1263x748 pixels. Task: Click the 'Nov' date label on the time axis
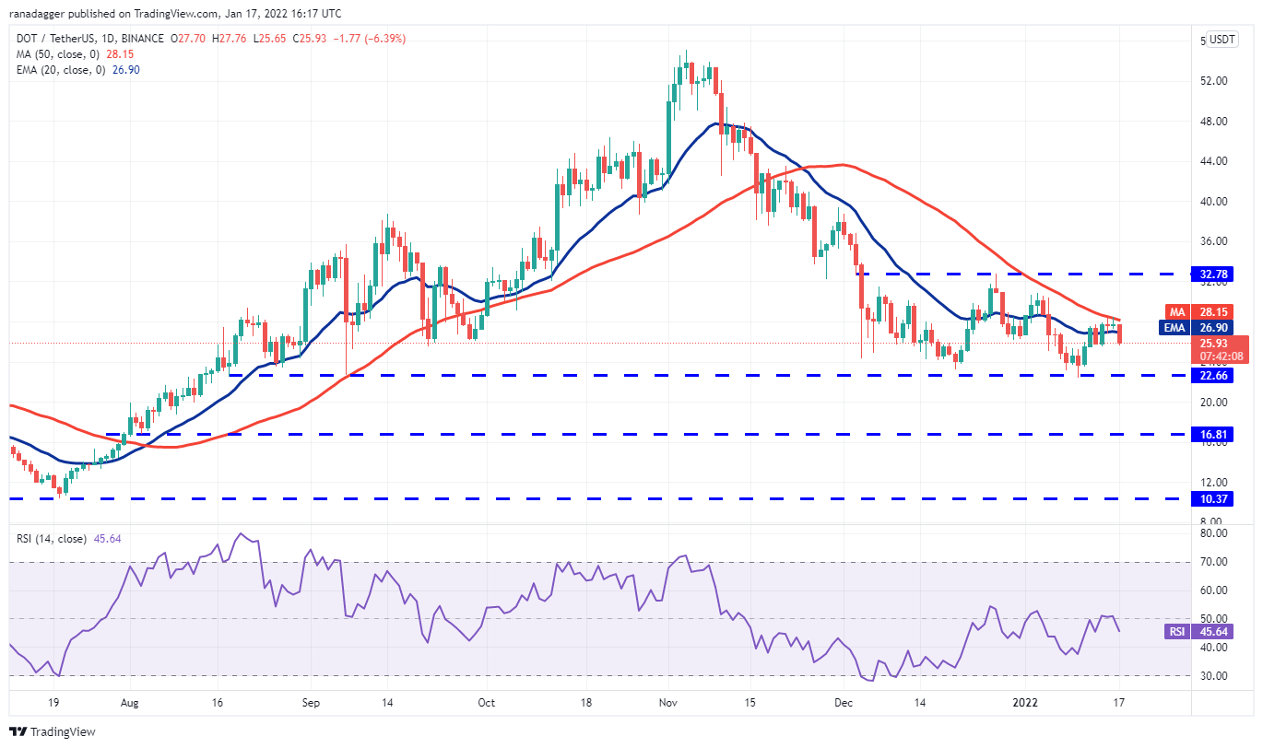tap(668, 702)
